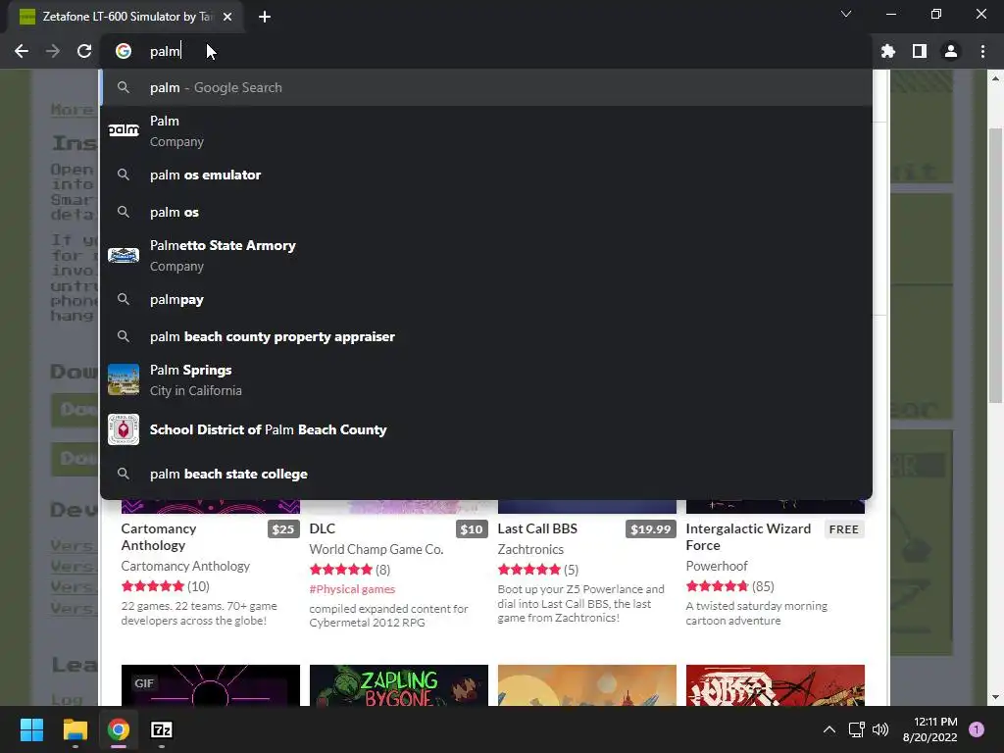The width and height of the screenshot is (1004, 753).
Task: Click the volume speaker tray icon
Action: pos(880,729)
